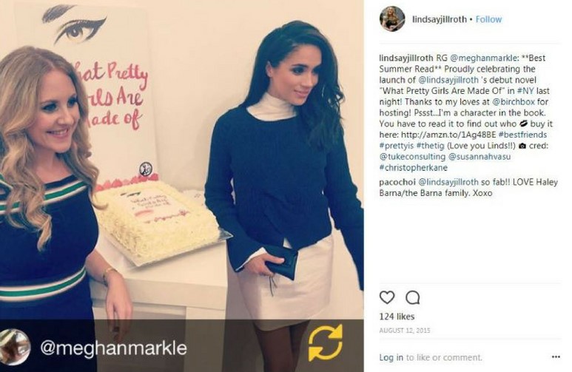Click Log in to like or comment
The height and width of the screenshot is (372, 572).
click(391, 357)
